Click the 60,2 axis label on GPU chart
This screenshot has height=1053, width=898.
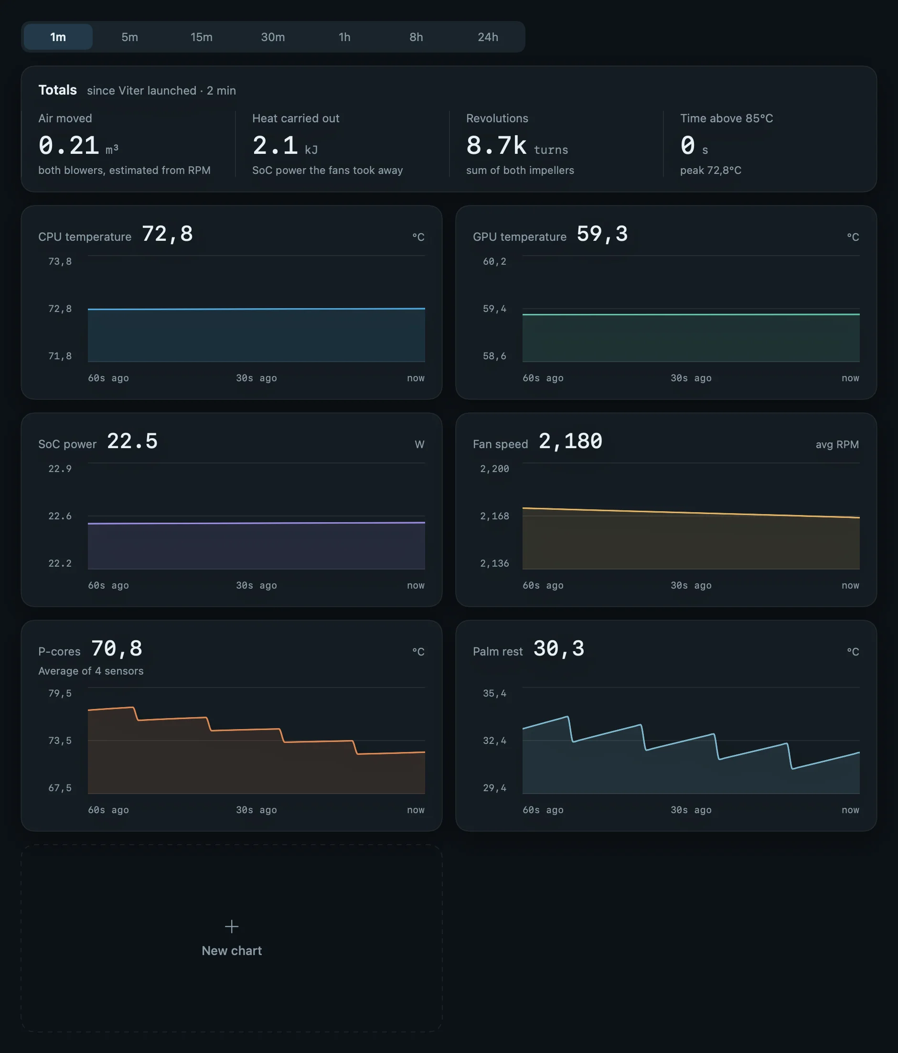tap(494, 261)
